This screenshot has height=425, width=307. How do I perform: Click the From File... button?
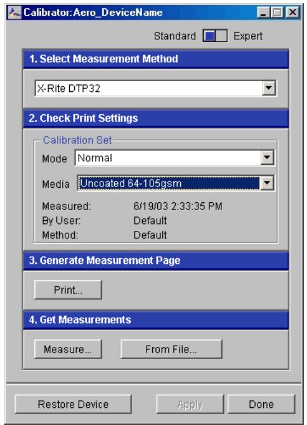pyautogui.click(x=171, y=349)
